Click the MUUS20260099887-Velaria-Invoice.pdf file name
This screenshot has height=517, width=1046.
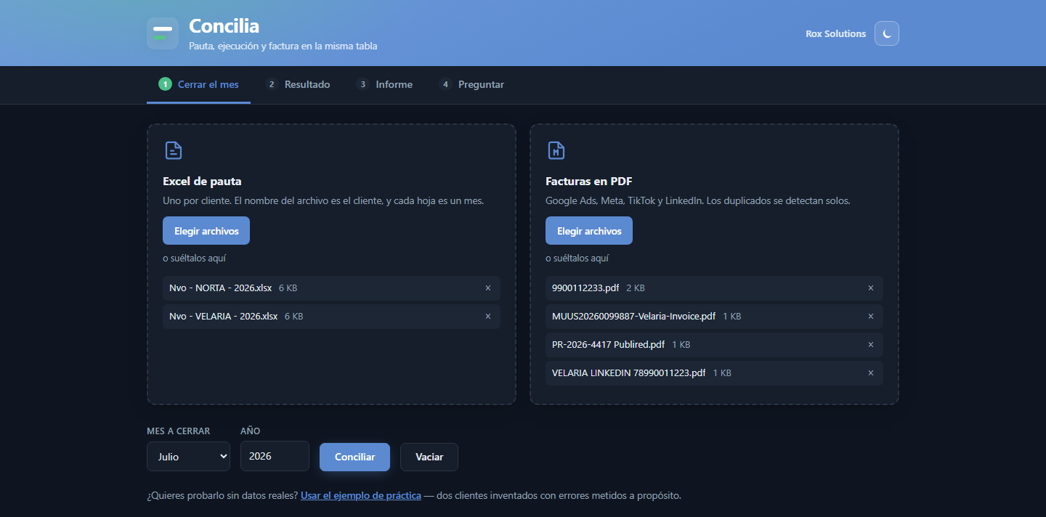coord(634,317)
